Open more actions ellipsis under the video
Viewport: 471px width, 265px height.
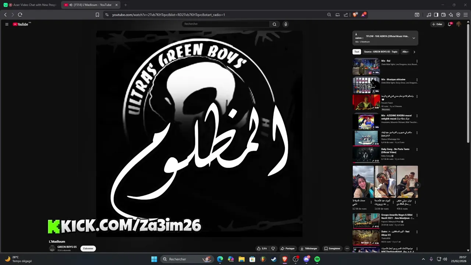tap(347, 248)
